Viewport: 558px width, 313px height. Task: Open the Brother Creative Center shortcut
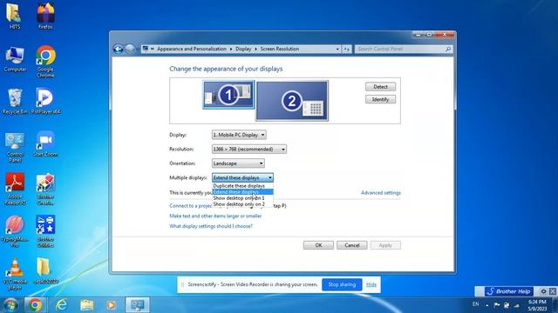(x=45, y=190)
